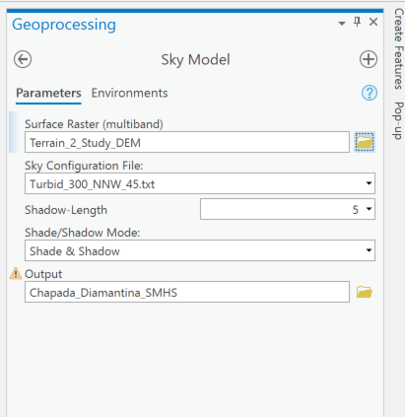Viewport: 405px width, 417px height.
Task: Go back using the left arrow icon
Action: coord(23,59)
